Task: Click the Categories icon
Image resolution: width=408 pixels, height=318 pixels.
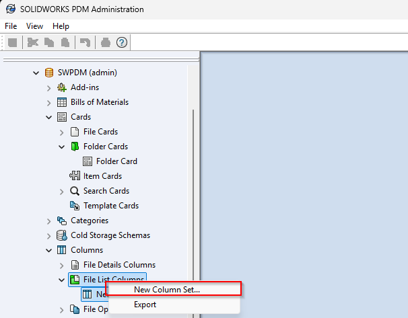Action: point(62,221)
